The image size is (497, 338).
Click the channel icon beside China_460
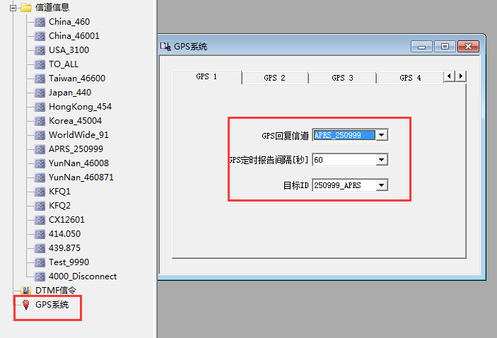pyautogui.click(x=40, y=22)
